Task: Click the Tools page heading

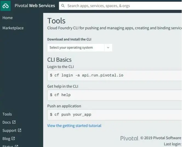Action: click(56, 21)
